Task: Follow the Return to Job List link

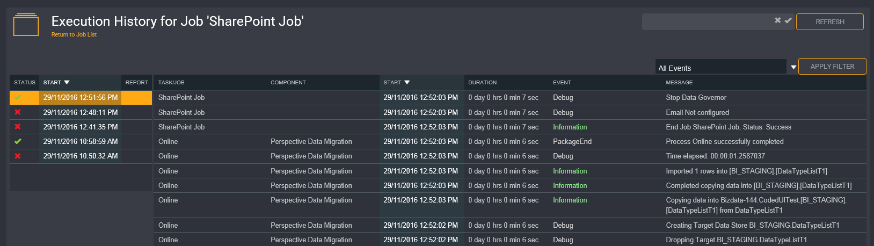Action: pos(74,34)
